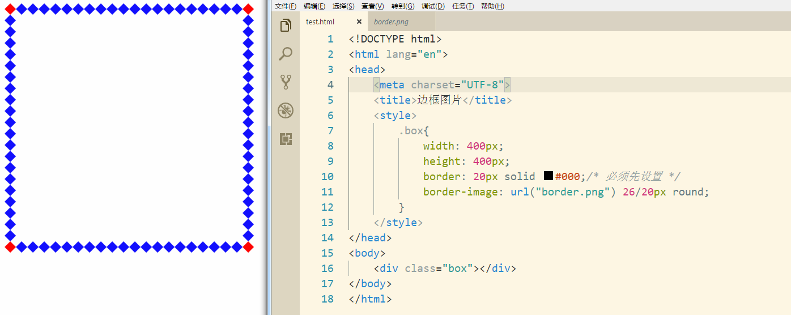Open the 转到(G) menu
The width and height of the screenshot is (791, 315).
click(402, 6)
